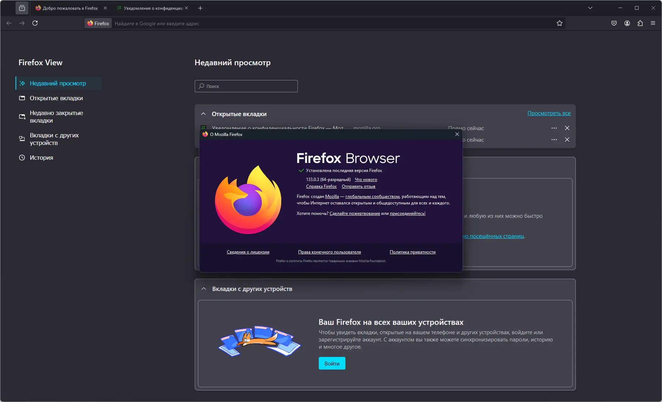Go back using the back arrow
Image resolution: width=662 pixels, height=402 pixels.
tap(9, 23)
